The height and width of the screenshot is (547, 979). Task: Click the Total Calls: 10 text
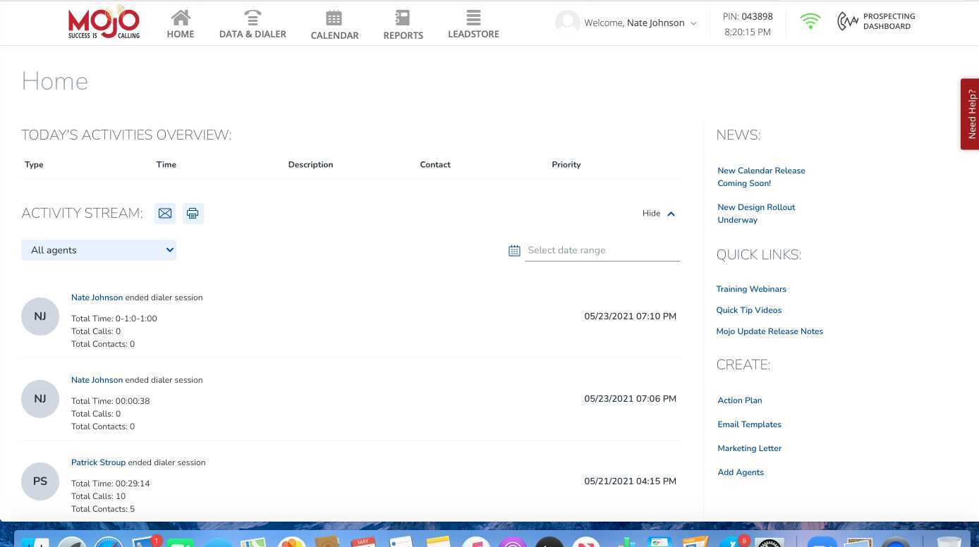98,496
